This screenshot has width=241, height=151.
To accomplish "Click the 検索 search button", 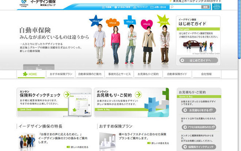I will click(x=205, y=7).
